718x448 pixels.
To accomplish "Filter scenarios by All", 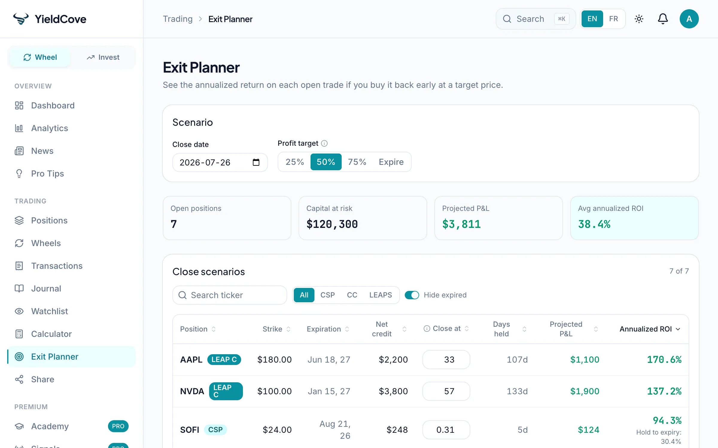I will coord(304,295).
